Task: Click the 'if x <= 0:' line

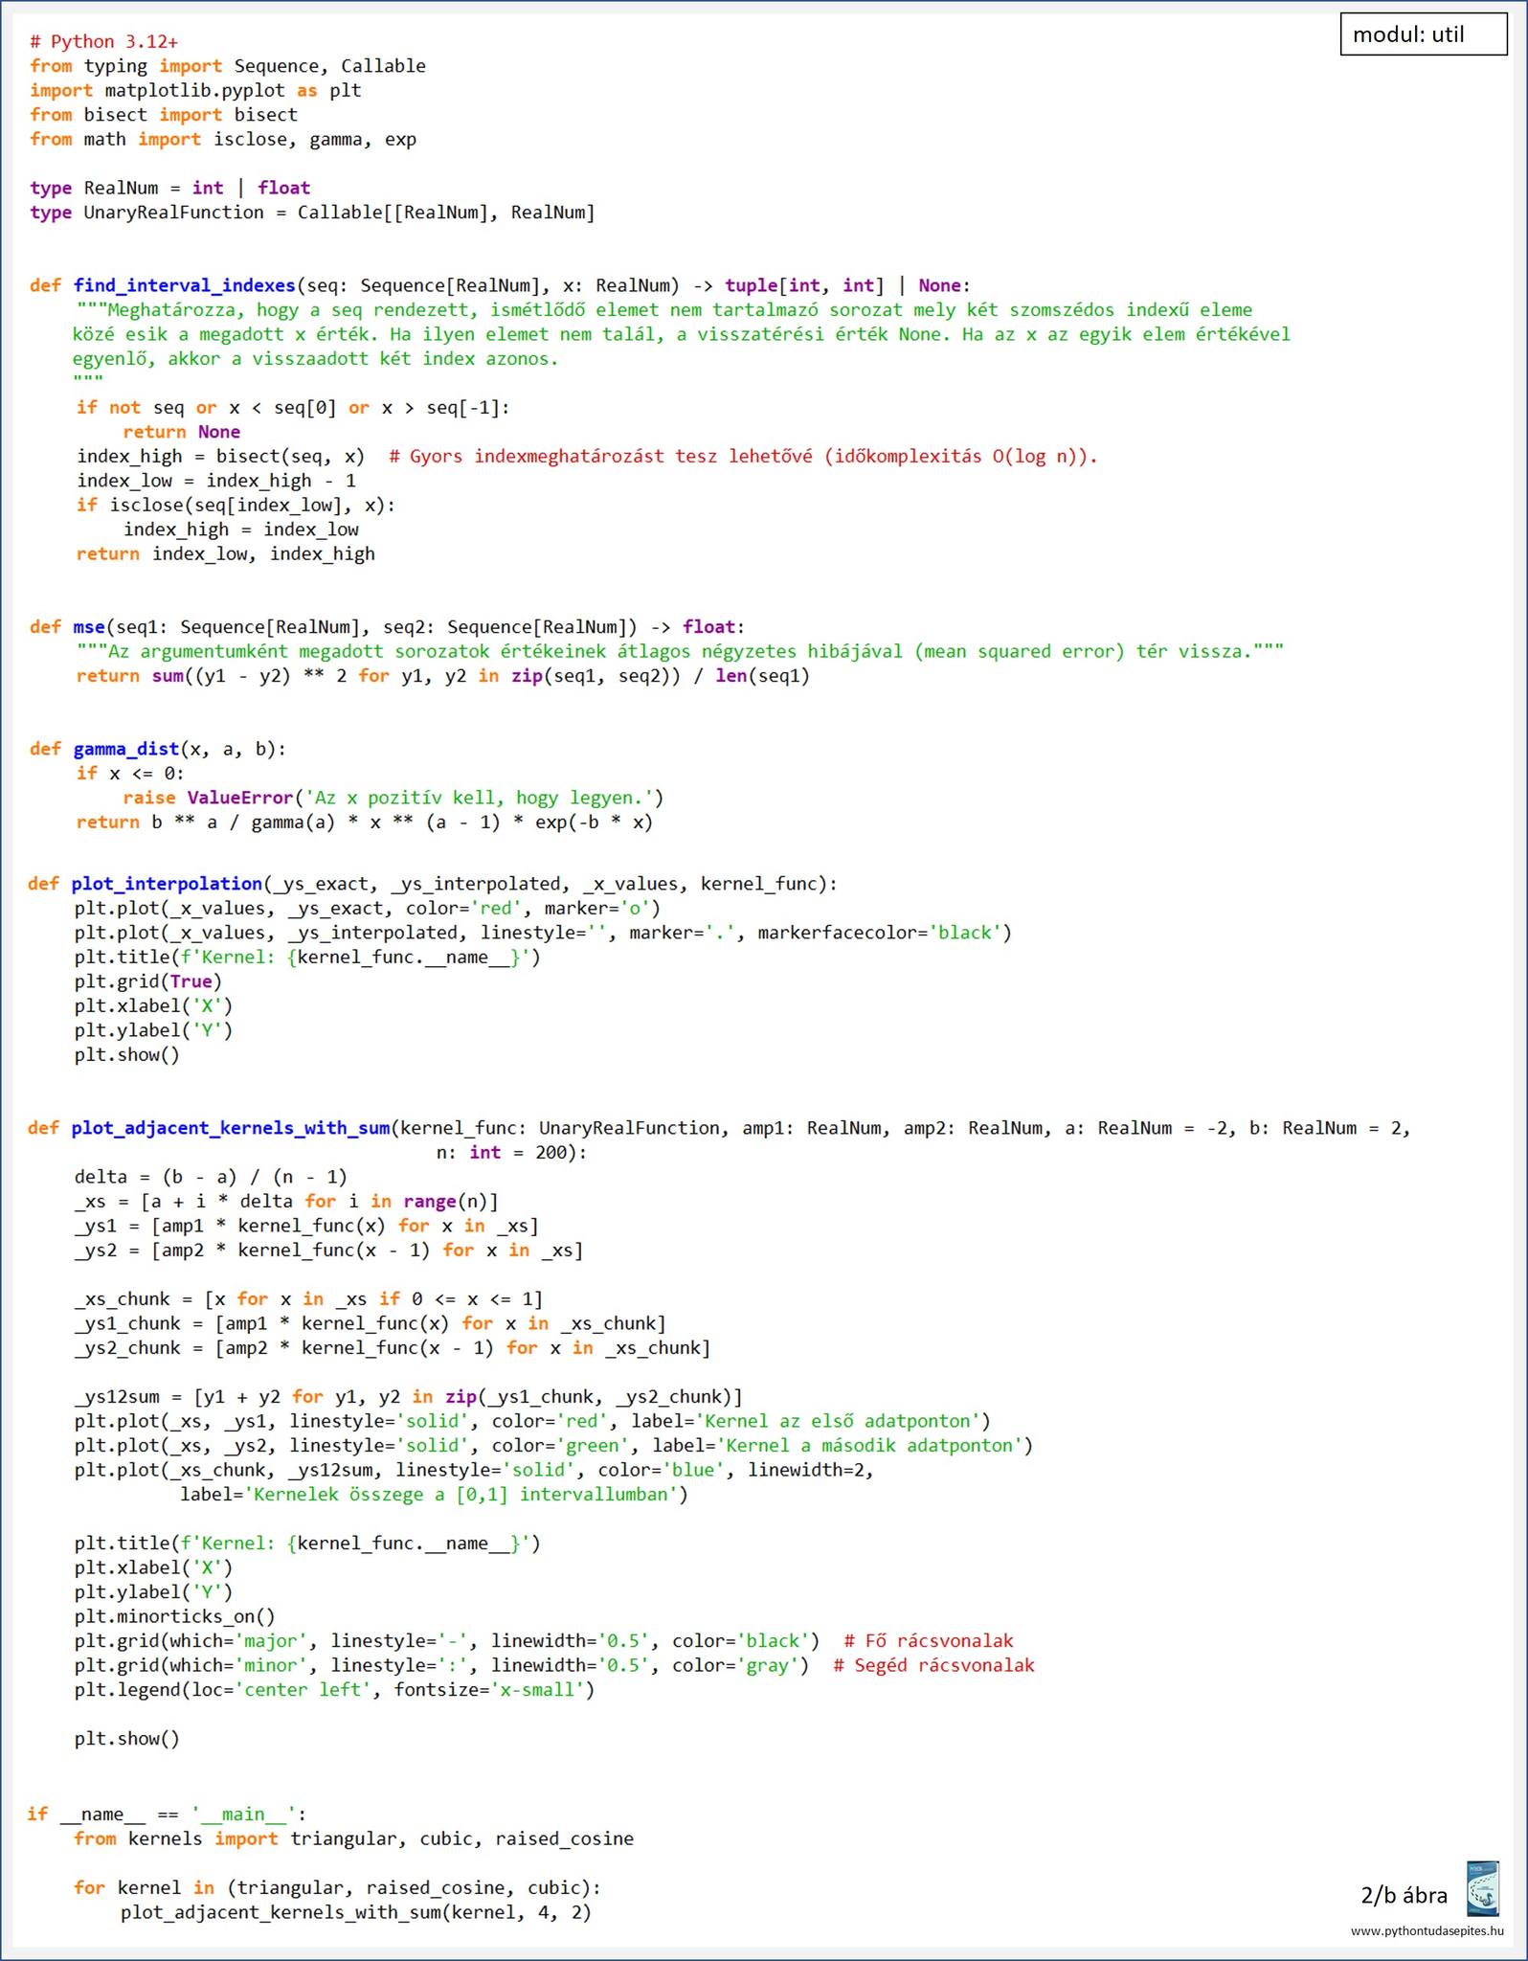Action: 131,774
